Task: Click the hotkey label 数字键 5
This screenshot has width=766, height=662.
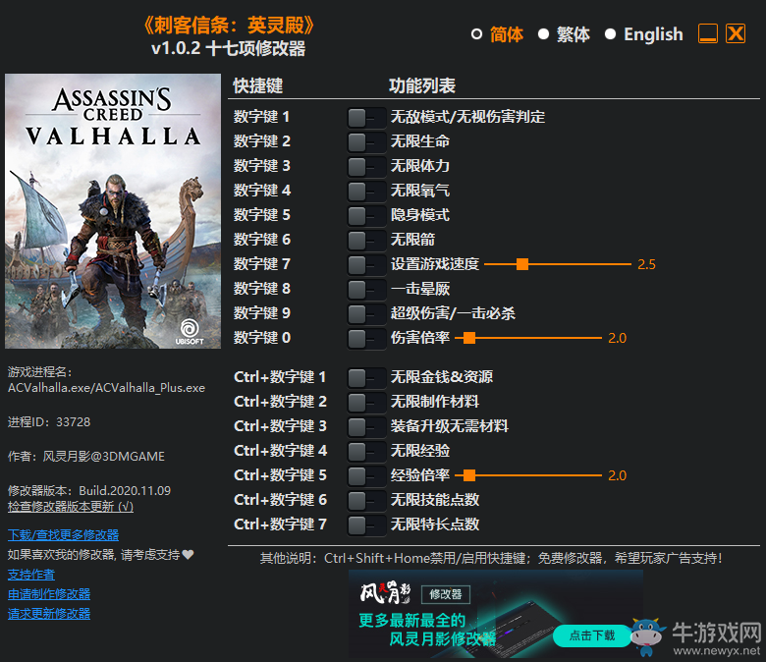Action: [261, 215]
